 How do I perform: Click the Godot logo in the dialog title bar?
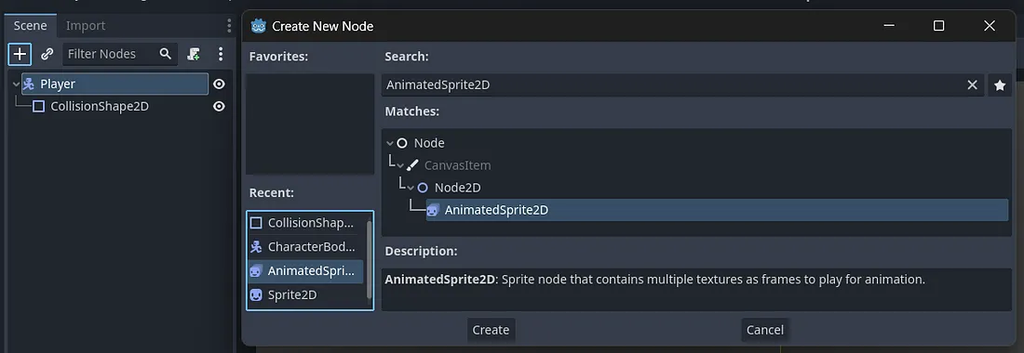(x=259, y=26)
